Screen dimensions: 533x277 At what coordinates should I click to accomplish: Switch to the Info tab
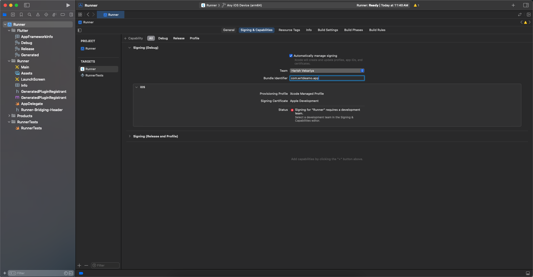309,30
